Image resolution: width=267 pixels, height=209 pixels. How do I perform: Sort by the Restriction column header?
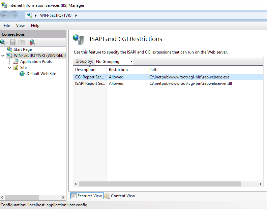click(x=118, y=70)
